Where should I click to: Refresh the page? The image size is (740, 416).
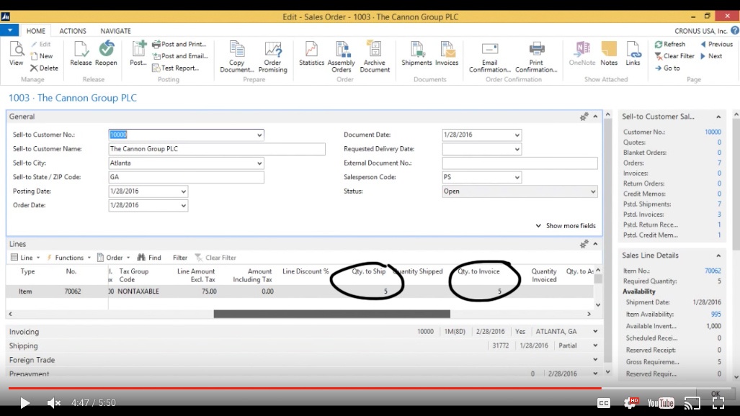tap(669, 44)
